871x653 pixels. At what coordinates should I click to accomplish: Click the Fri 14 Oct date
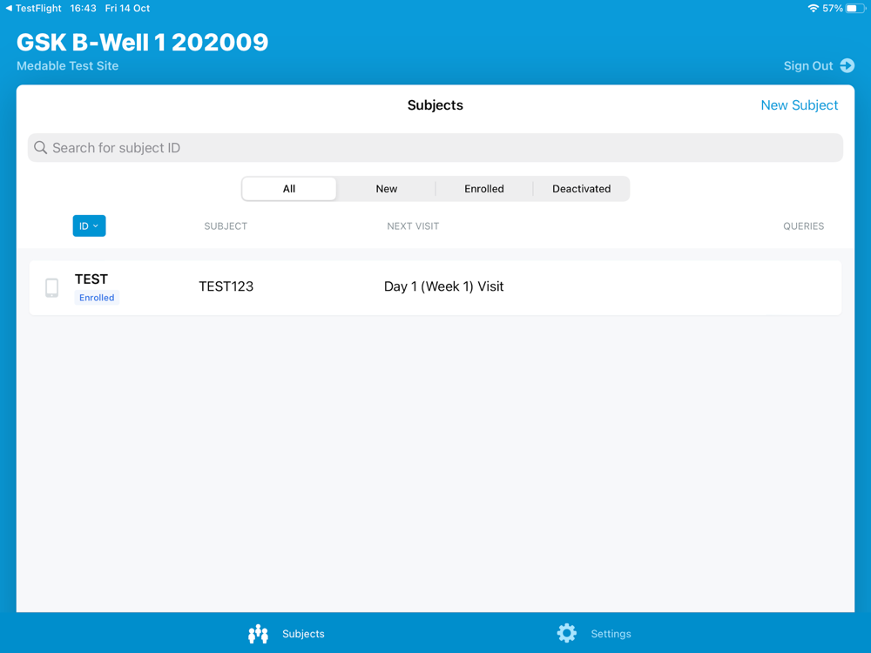[127, 9]
